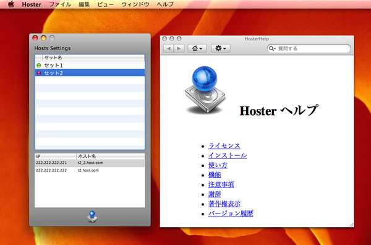Select the セット1 row
The width and height of the screenshot is (371, 245).
(x=90, y=66)
